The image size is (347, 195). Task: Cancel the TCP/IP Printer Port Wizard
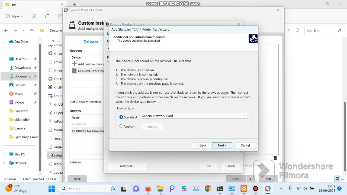[245, 145]
